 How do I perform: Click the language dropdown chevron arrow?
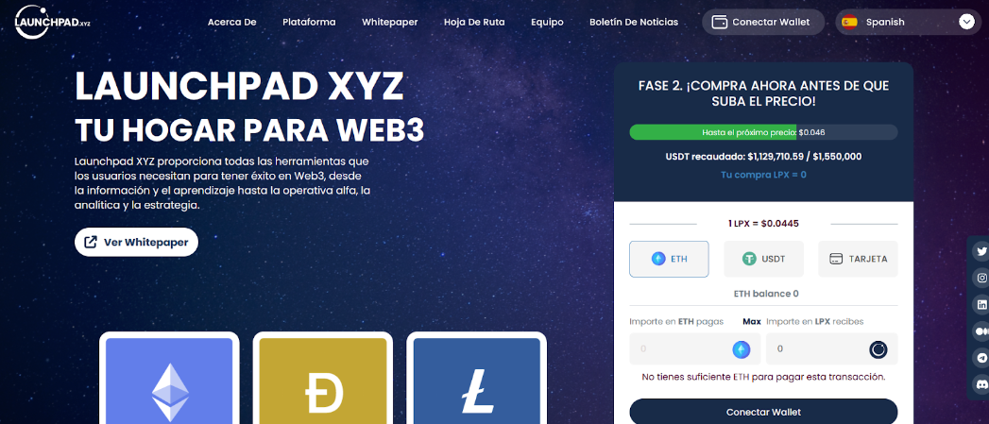[x=966, y=22]
